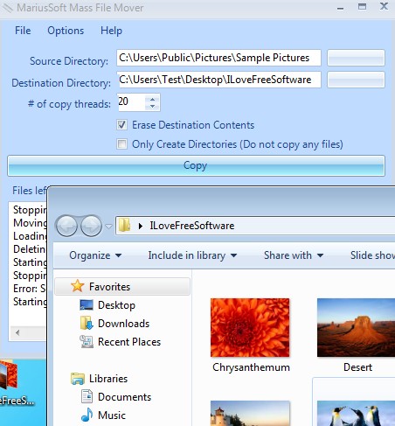Open the Include in library dropdown
The height and width of the screenshot is (426, 395).
pyautogui.click(x=192, y=255)
